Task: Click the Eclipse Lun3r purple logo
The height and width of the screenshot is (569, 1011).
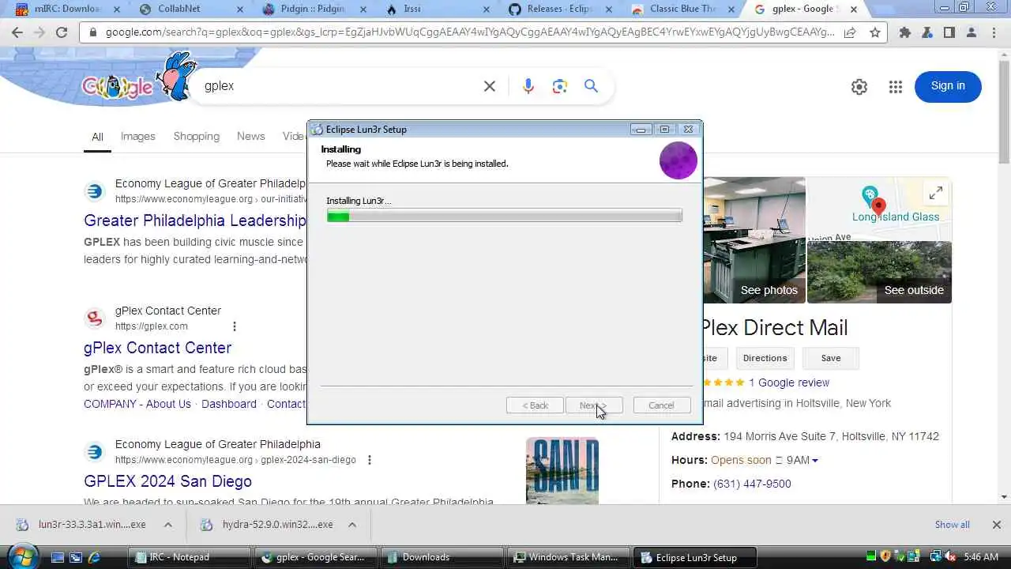Action: tap(678, 160)
